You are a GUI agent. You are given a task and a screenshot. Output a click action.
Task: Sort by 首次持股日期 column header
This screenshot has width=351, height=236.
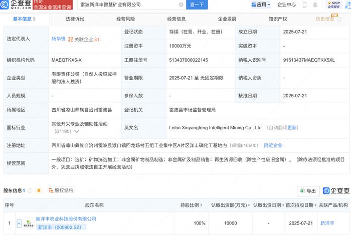(301, 205)
